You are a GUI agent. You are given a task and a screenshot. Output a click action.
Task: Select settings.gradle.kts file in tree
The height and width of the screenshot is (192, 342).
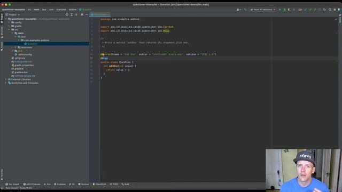pos(23,76)
